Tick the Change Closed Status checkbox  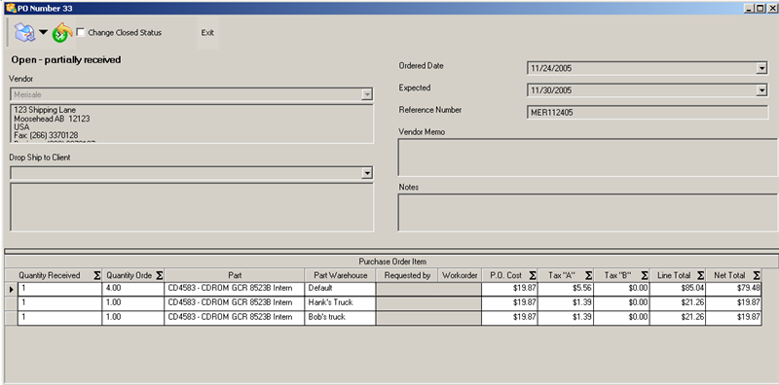coord(81,32)
